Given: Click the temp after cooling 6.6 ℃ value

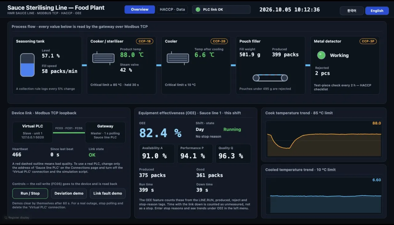Looking at the screenshot, I should click(205, 55).
